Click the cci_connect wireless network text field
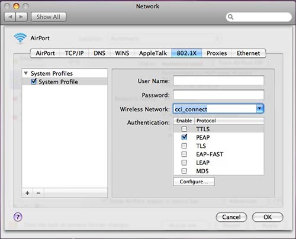Viewport: 296px width, 239px height. pos(215,109)
